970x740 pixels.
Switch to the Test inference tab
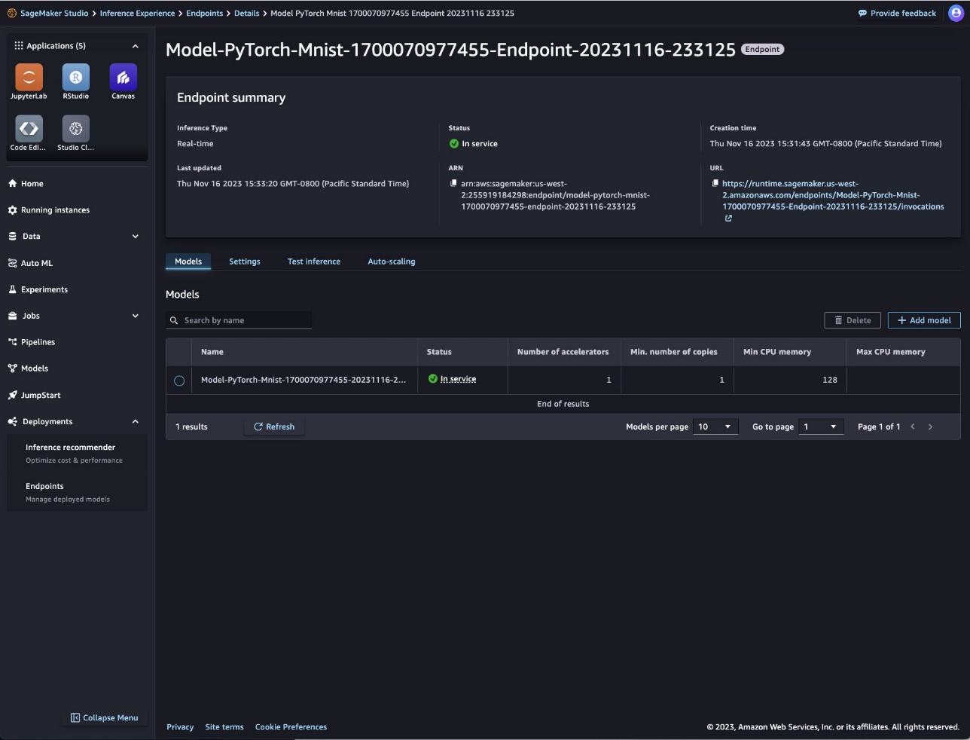pyautogui.click(x=314, y=261)
